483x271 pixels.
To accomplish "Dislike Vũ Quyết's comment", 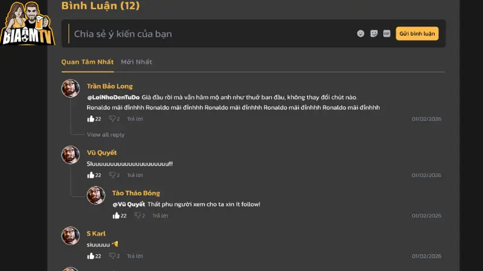I will 112,175.
